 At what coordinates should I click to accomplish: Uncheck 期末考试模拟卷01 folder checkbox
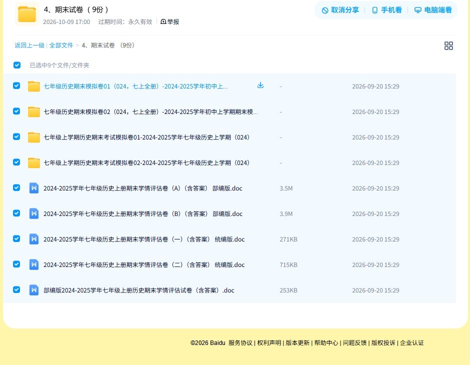(17, 136)
